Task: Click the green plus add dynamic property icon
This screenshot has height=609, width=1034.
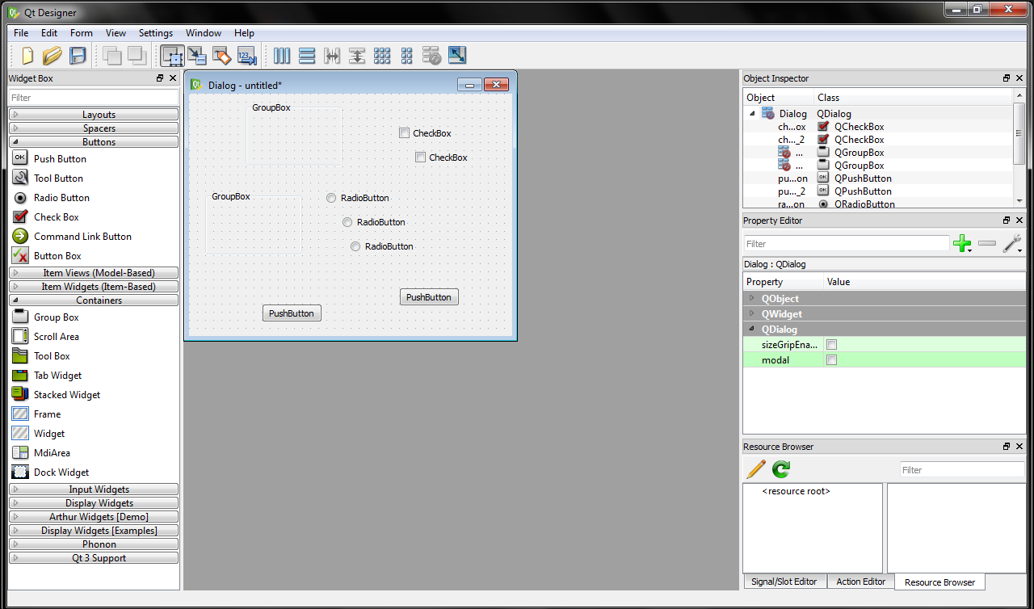Action: (x=962, y=243)
